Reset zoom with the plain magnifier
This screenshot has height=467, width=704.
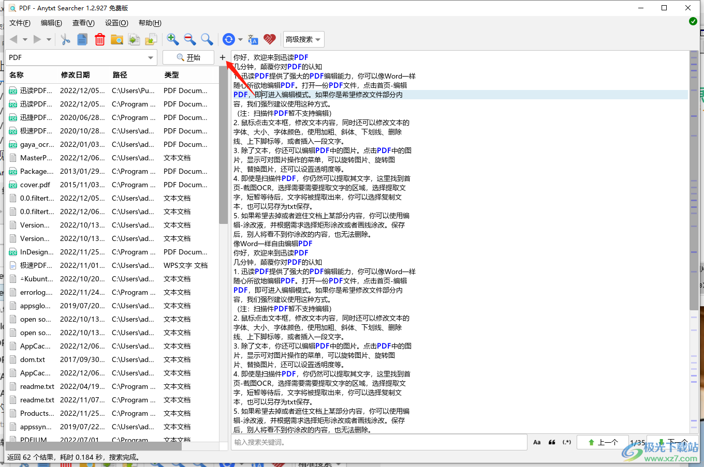[x=207, y=39]
